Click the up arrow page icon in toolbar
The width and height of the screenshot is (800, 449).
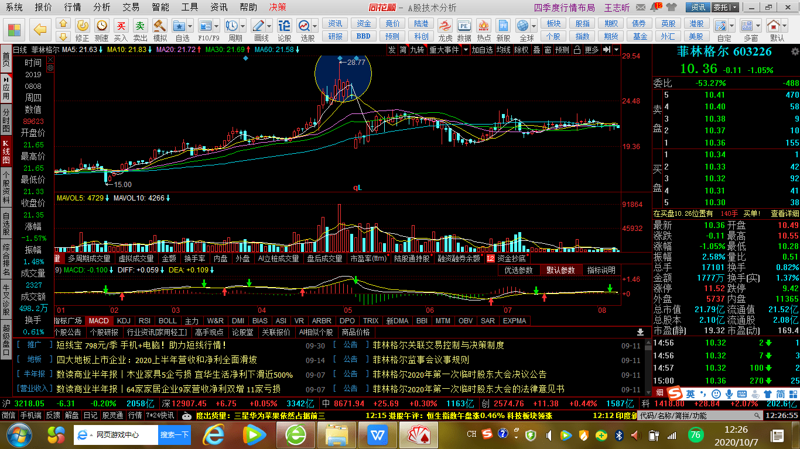point(63,23)
